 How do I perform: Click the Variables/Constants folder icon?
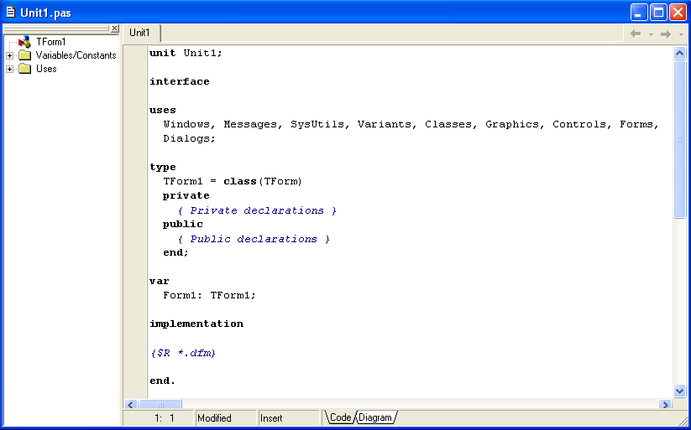(x=24, y=55)
